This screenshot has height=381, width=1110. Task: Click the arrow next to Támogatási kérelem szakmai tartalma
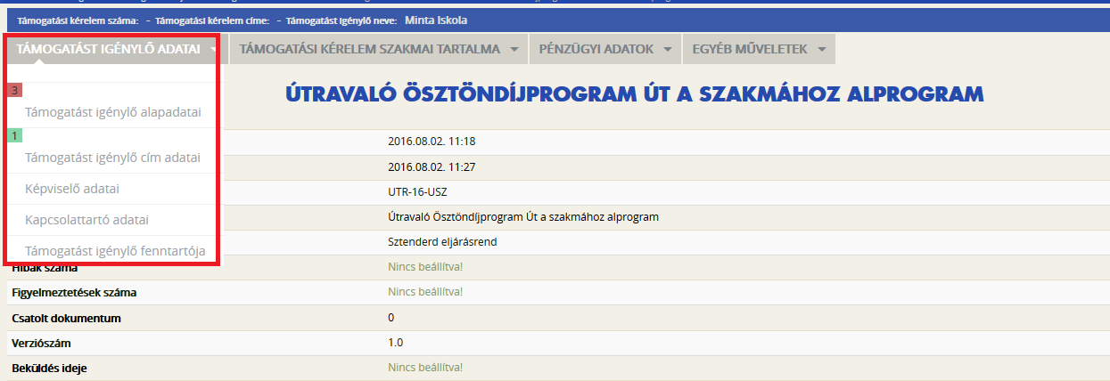514,50
